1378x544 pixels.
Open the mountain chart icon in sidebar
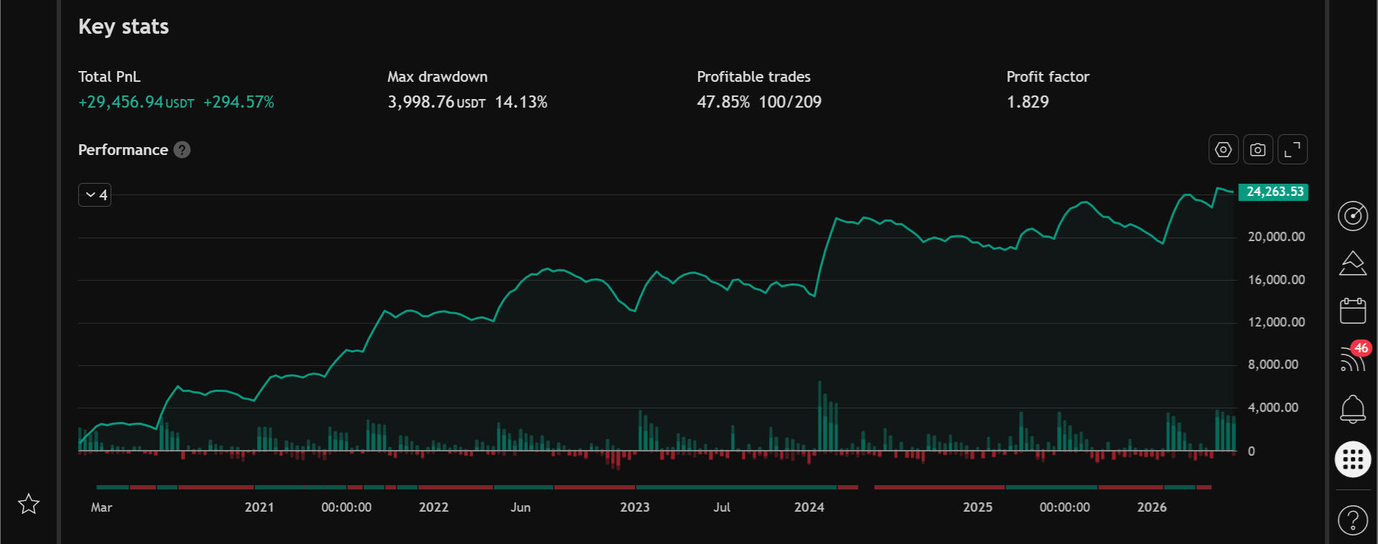pos(1352,263)
